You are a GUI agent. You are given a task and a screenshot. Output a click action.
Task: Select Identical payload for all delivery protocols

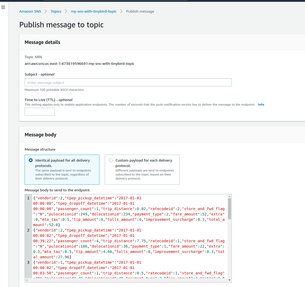[x=31, y=160]
